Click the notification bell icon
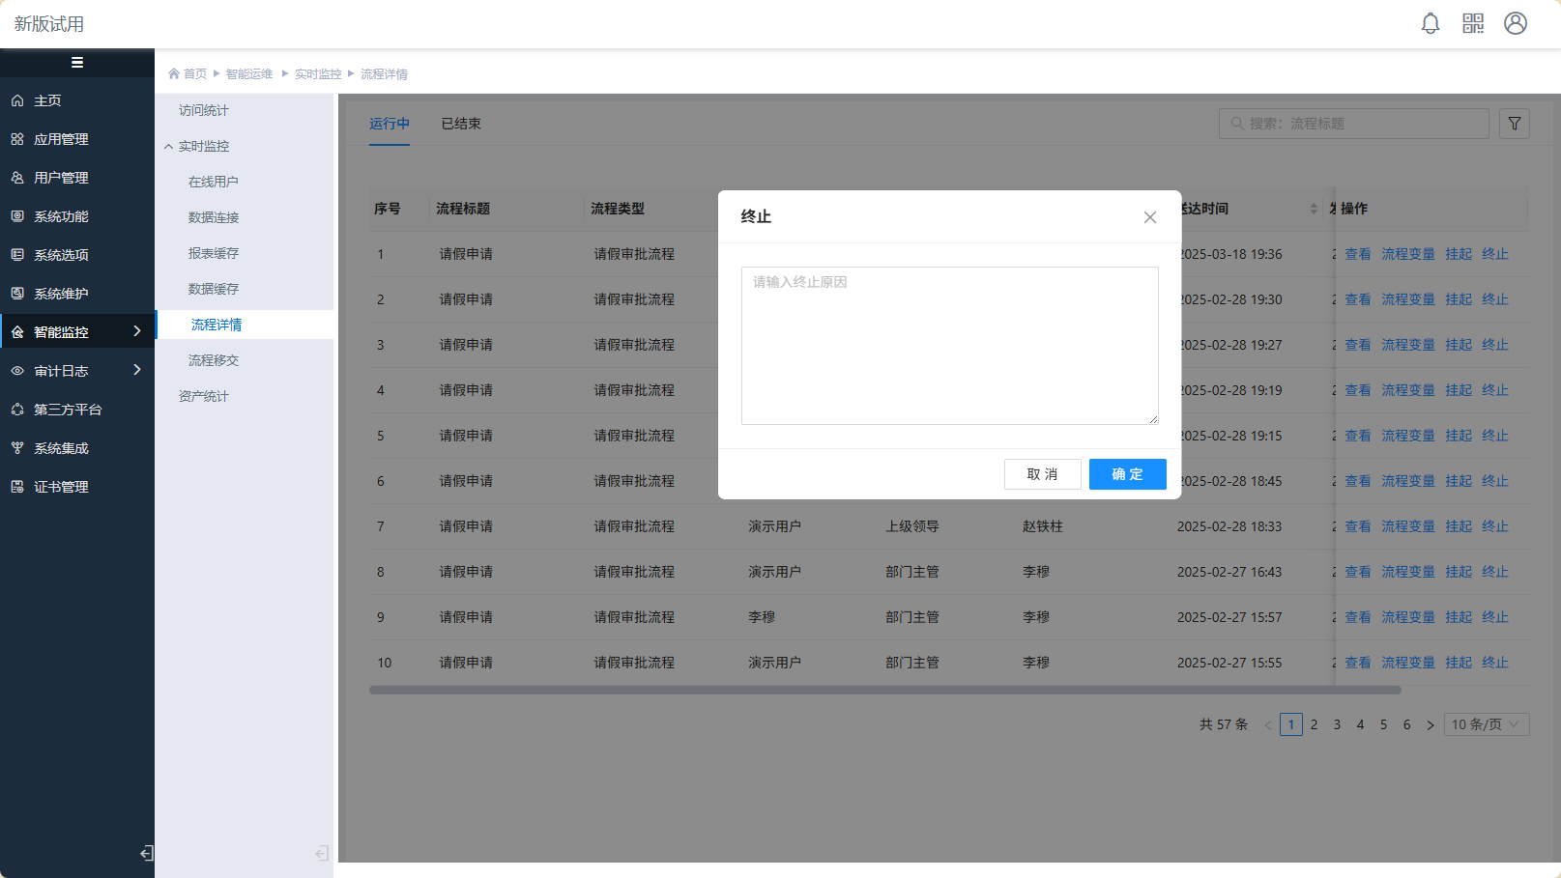 coord(1431,23)
